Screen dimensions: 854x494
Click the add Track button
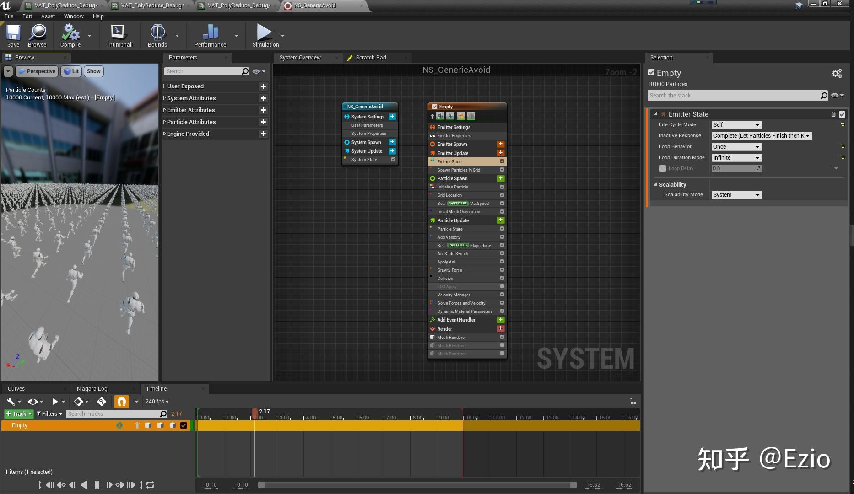pyautogui.click(x=19, y=414)
